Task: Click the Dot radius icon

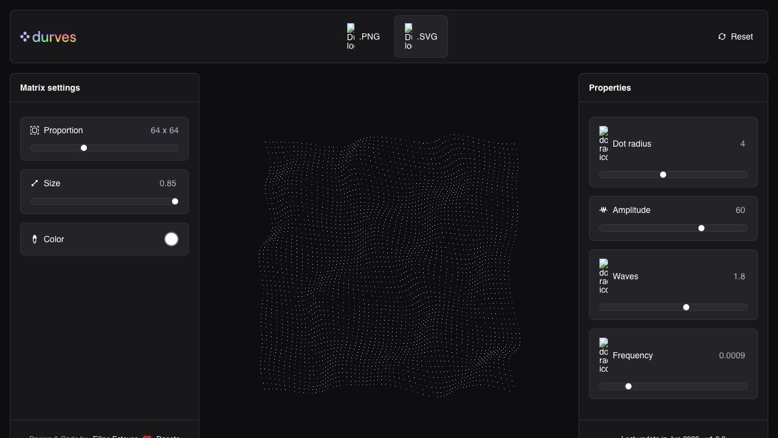Action: click(603, 144)
